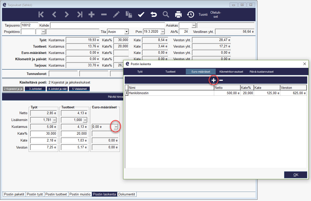Open Postin laskenta bottom tab
The height and width of the screenshot is (201, 311).
[x=104, y=194]
